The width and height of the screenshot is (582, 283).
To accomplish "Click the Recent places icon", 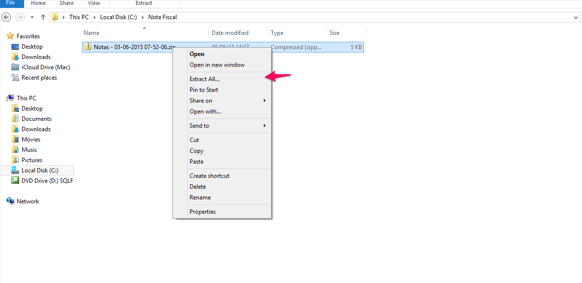I will click(x=15, y=78).
